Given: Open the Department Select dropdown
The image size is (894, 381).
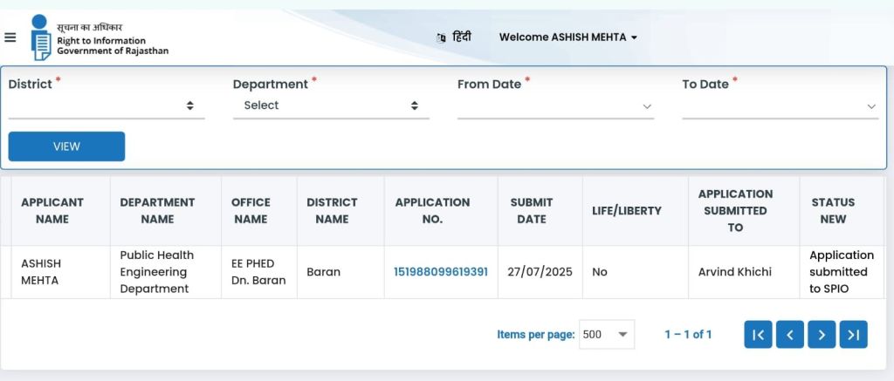Looking at the screenshot, I should point(330,105).
